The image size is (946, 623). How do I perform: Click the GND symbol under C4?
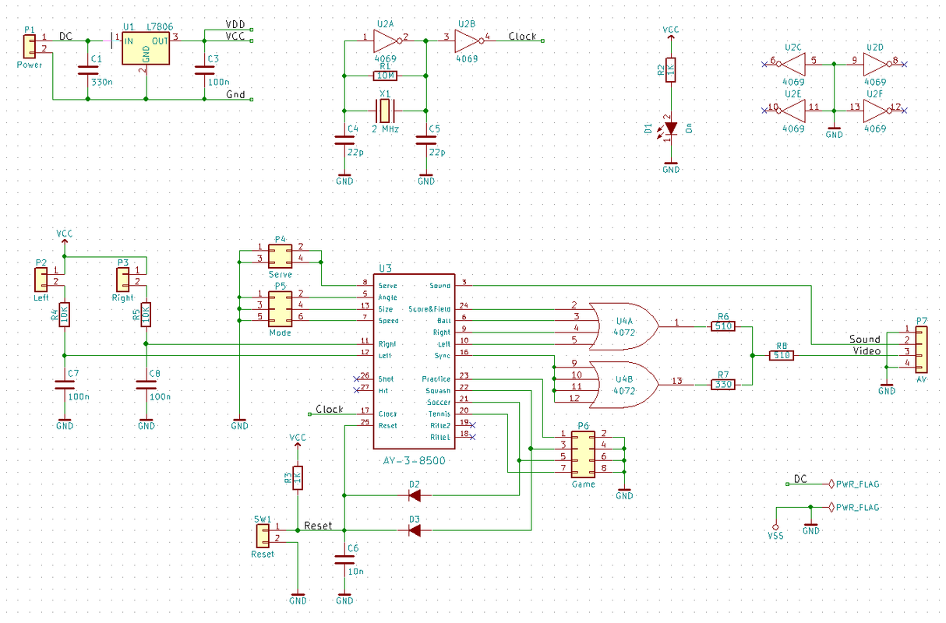point(344,178)
